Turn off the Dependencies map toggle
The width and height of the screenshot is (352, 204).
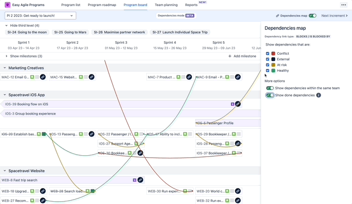[x=312, y=16]
